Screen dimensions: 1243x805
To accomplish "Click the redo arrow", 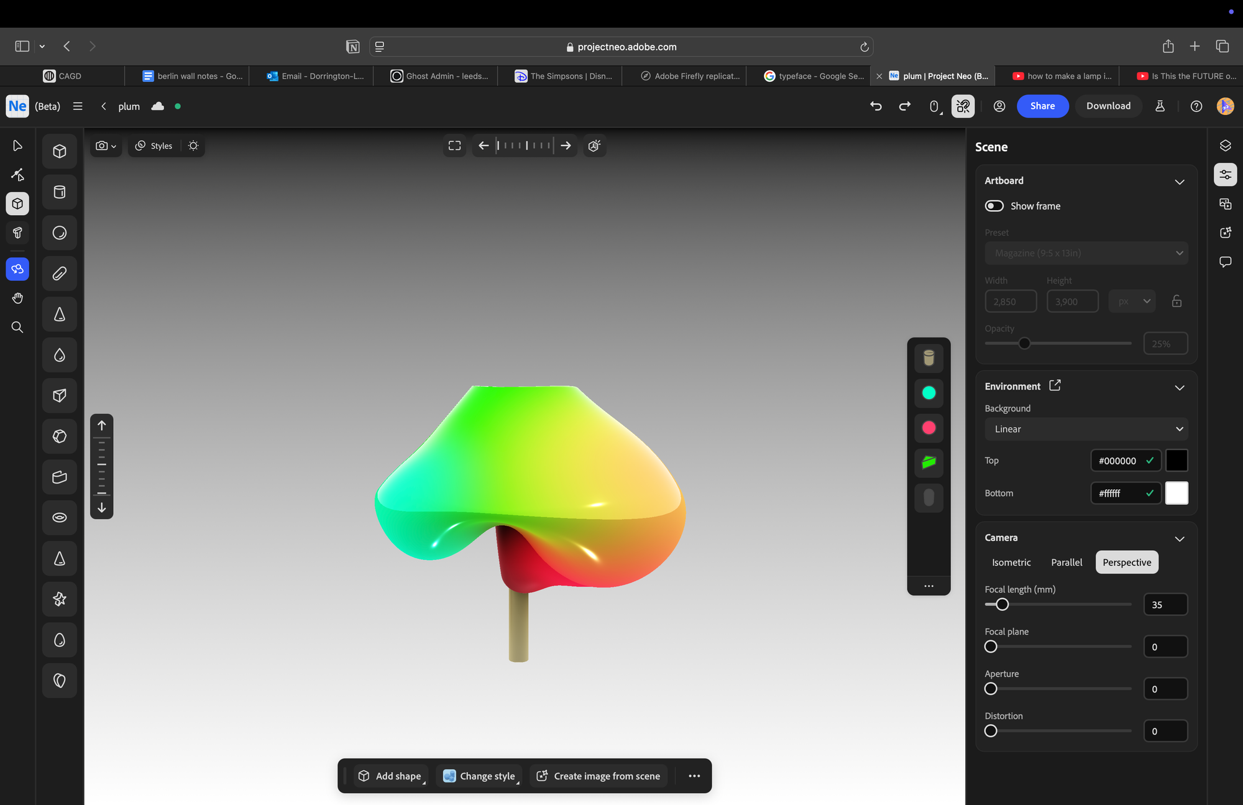I will tap(905, 106).
